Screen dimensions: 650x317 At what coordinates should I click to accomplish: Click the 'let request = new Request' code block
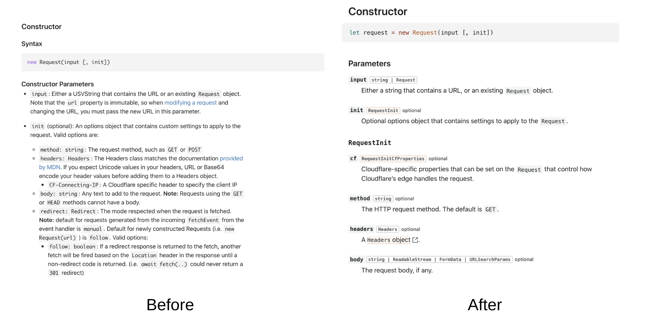click(x=480, y=33)
